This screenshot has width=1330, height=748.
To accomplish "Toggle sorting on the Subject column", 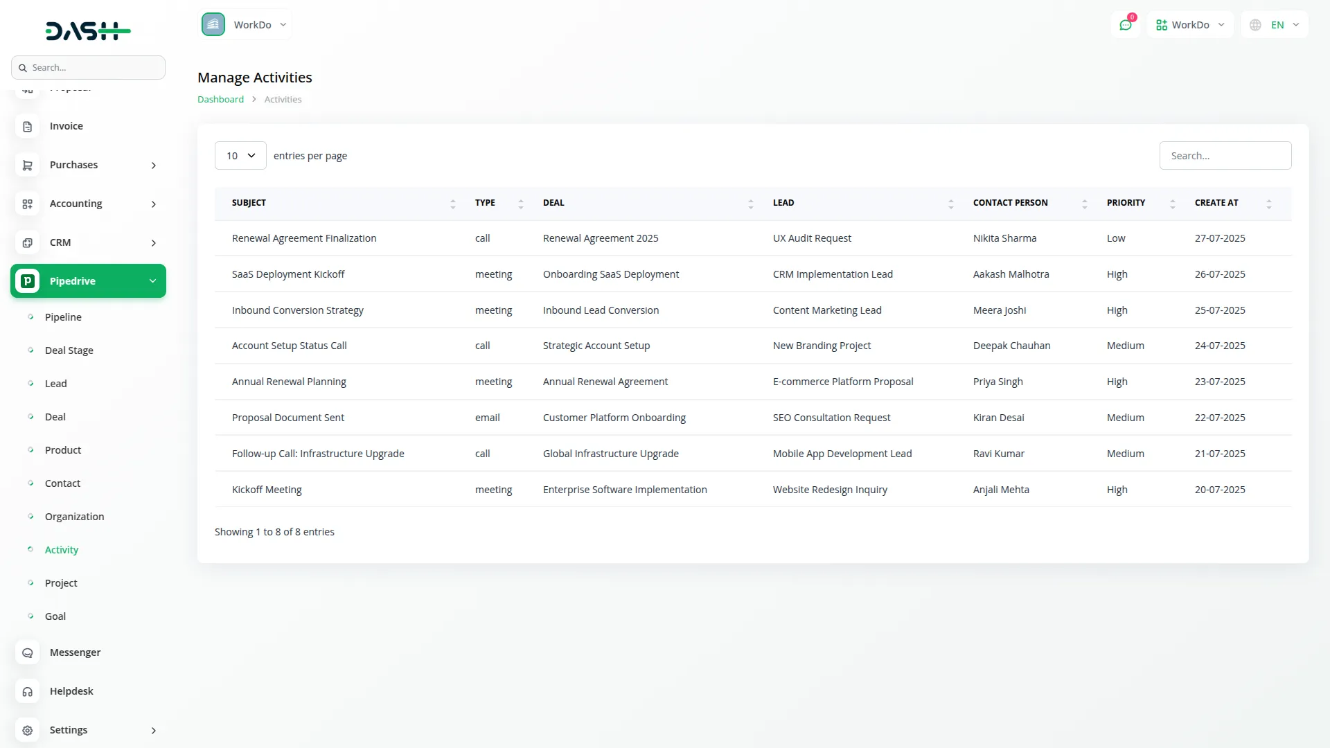I will [x=453, y=203].
